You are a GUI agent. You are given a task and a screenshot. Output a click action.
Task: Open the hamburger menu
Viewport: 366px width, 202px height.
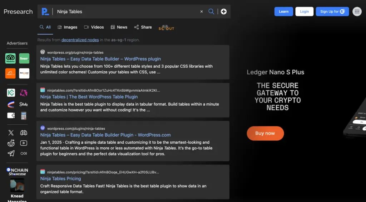click(357, 11)
